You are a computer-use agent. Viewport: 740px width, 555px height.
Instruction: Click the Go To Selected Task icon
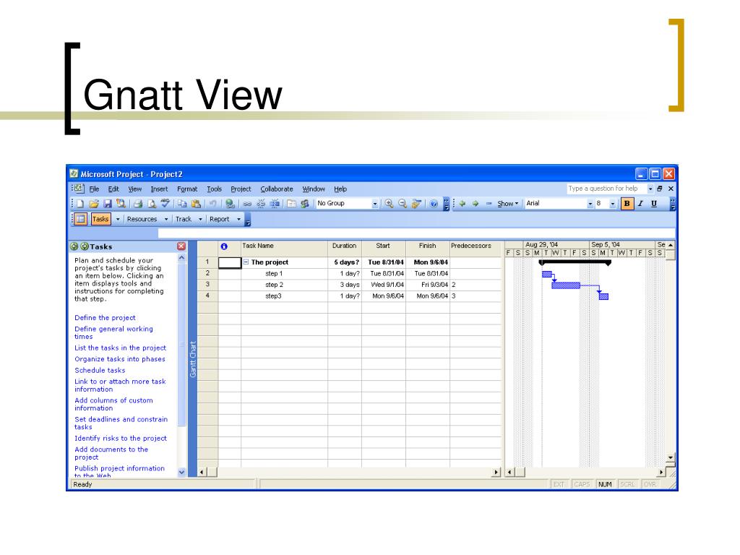pyautogui.click(x=416, y=203)
